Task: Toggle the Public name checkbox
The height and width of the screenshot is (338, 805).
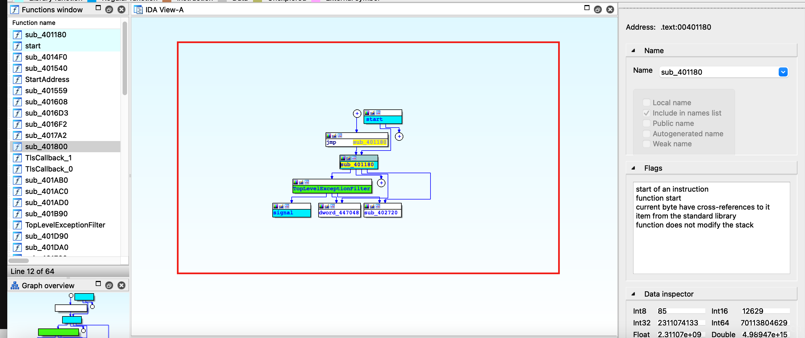Action: (647, 123)
